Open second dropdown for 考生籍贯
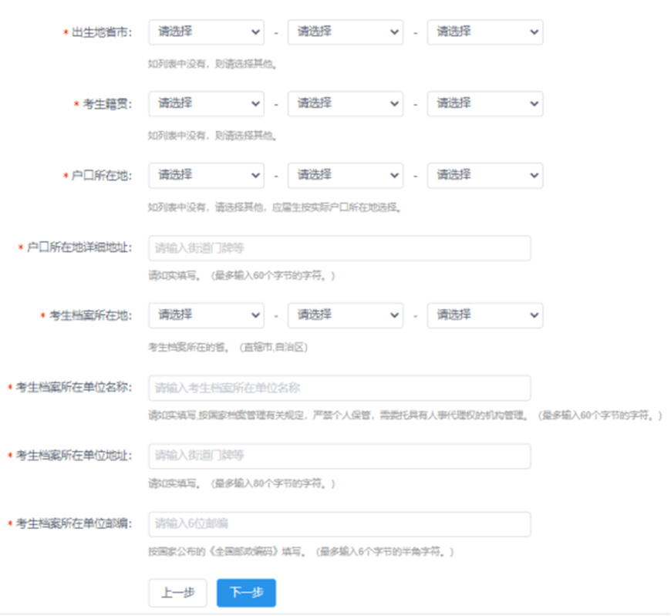This screenshot has height=616, width=671. point(346,103)
